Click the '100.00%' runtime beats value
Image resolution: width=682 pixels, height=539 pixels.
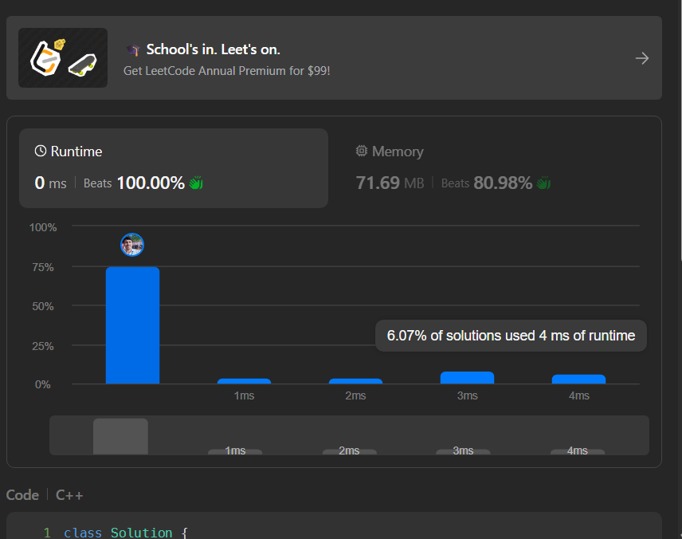pyautogui.click(x=151, y=183)
